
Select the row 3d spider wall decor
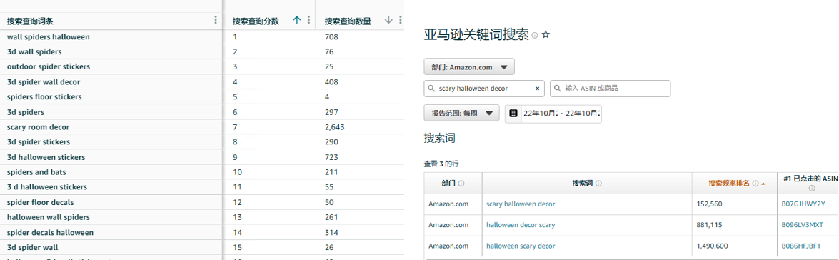point(202,82)
